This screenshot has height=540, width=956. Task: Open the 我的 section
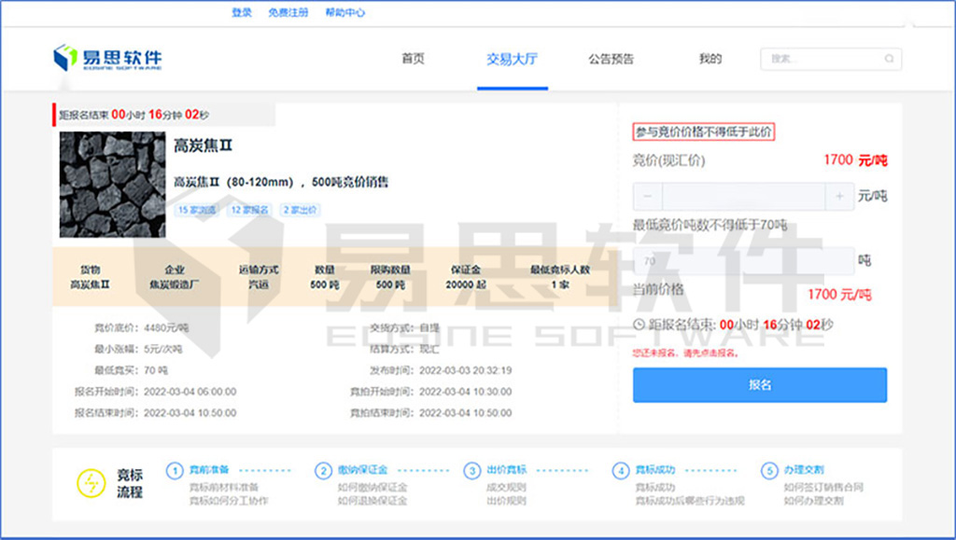tap(709, 58)
